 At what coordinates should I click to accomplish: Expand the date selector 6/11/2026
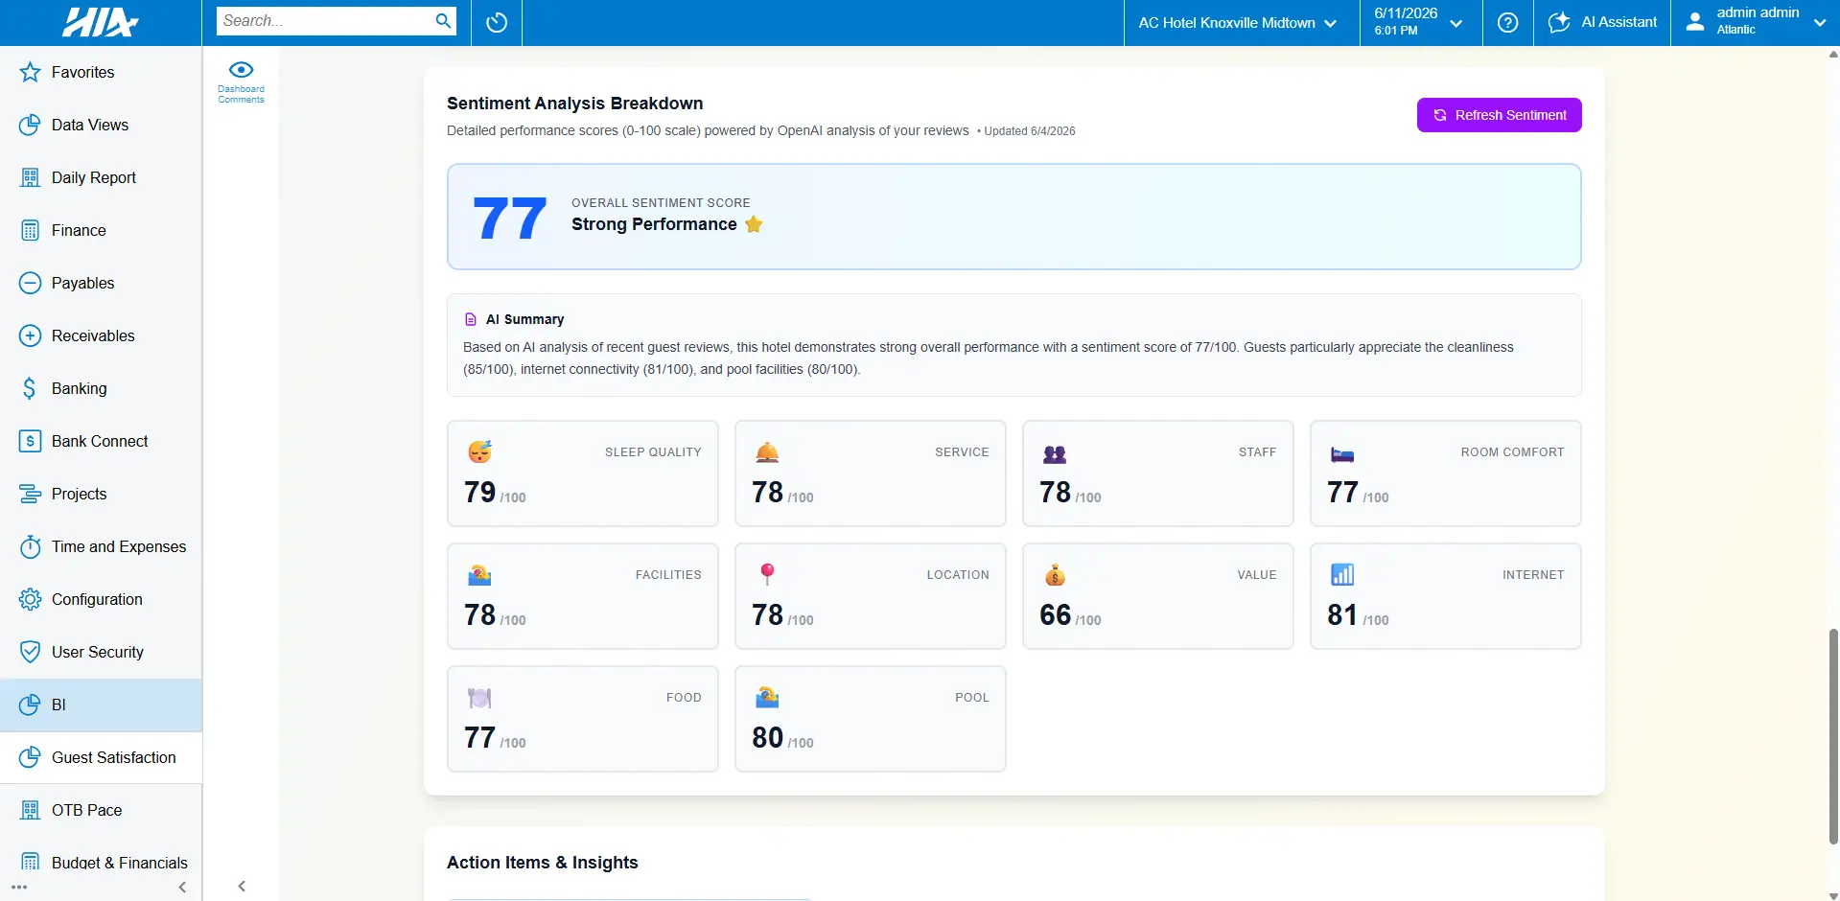coord(1419,22)
